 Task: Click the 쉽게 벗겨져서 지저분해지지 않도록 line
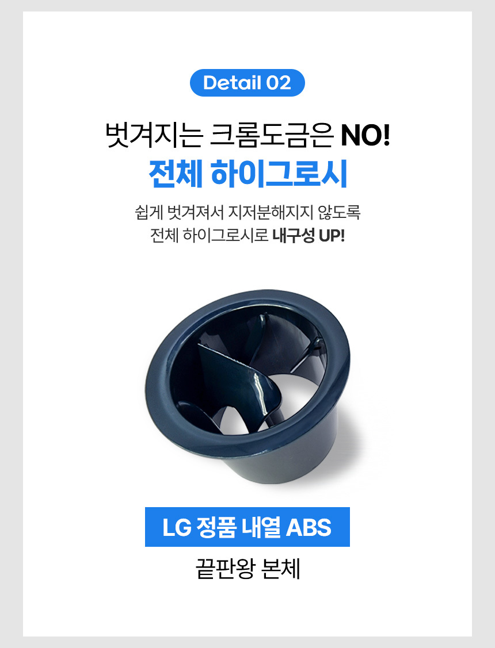247,212
